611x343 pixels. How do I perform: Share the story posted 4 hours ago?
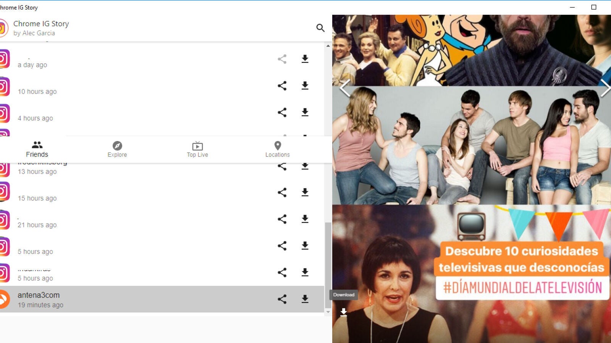(x=282, y=112)
